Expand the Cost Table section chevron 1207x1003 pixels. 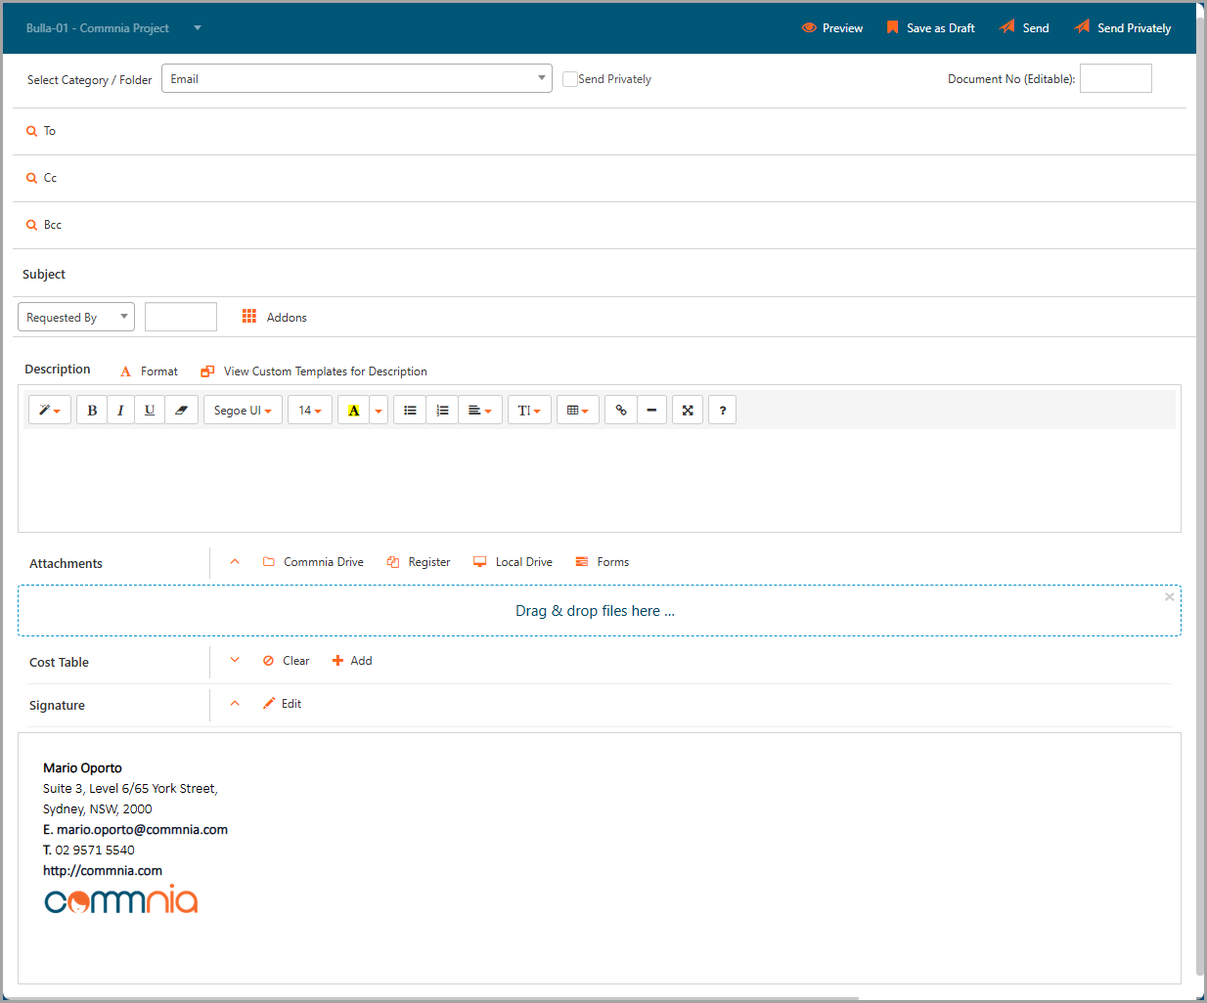pyautogui.click(x=235, y=660)
